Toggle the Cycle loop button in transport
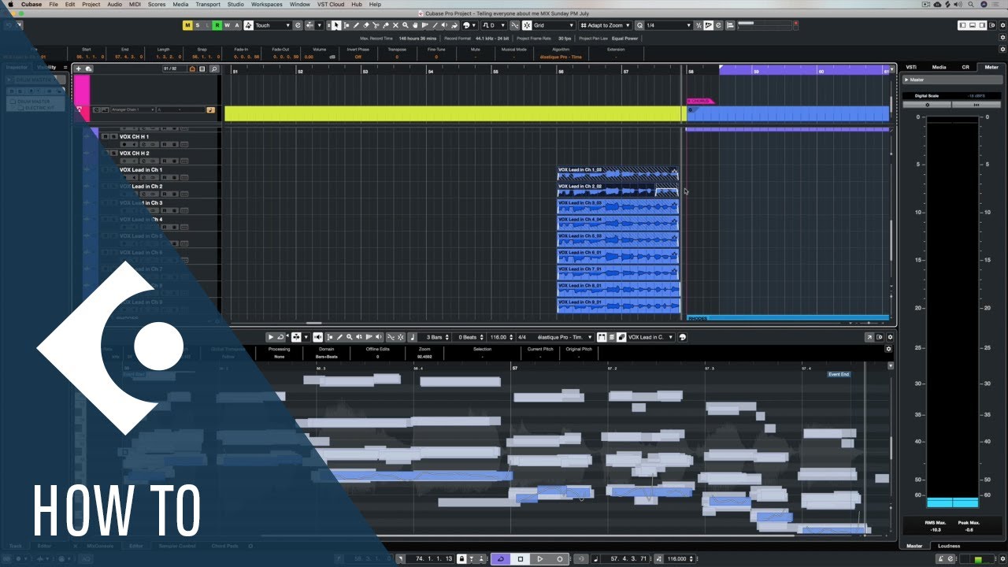The width and height of the screenshot is (1008, 567). coord(501,559)
